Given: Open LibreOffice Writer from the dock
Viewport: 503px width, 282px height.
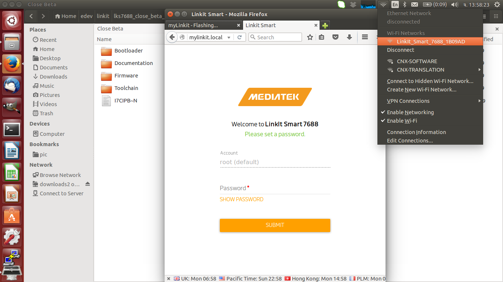Looking at the screenshot, I should click(x=12, y=151).
